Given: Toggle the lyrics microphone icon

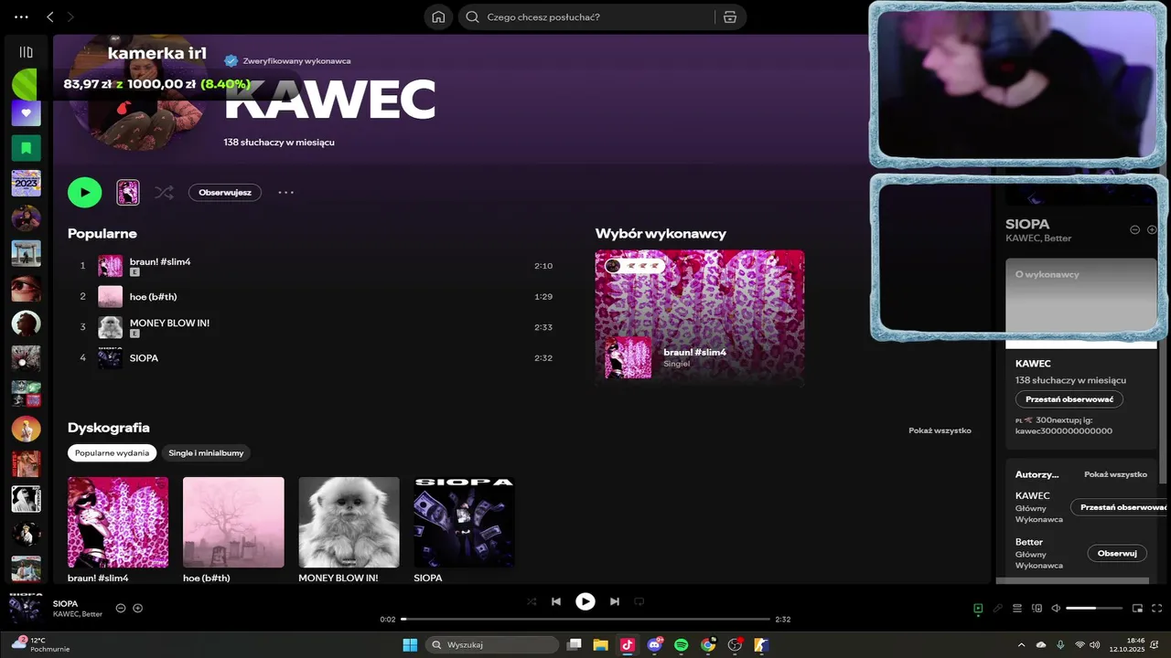Looking at the screenshot, I should coord(998,608).
